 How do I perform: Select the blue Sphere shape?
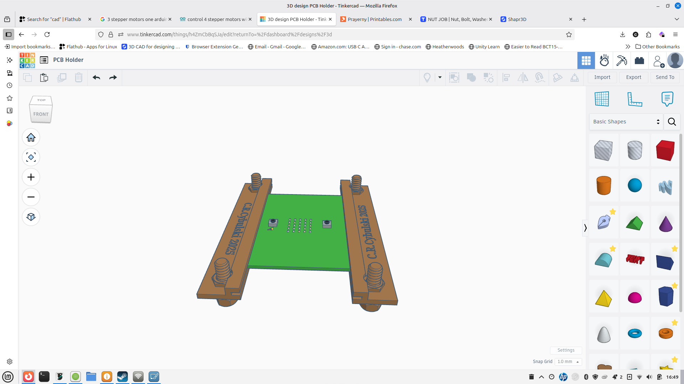click(634, 185)
